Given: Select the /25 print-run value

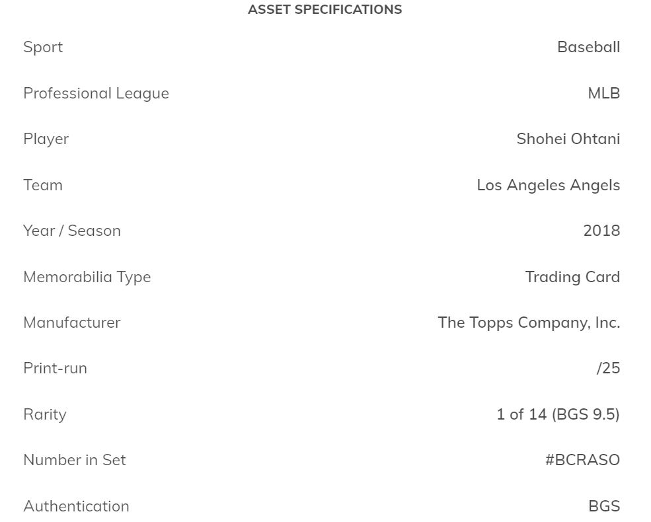Looking at the screenshot, I should click(608, 368).
